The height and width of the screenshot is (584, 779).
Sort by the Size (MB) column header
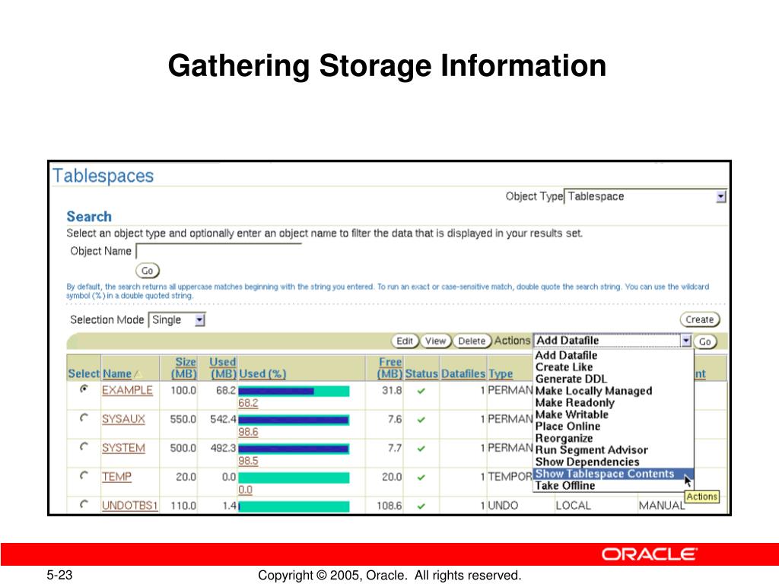[x=184, y=368]
